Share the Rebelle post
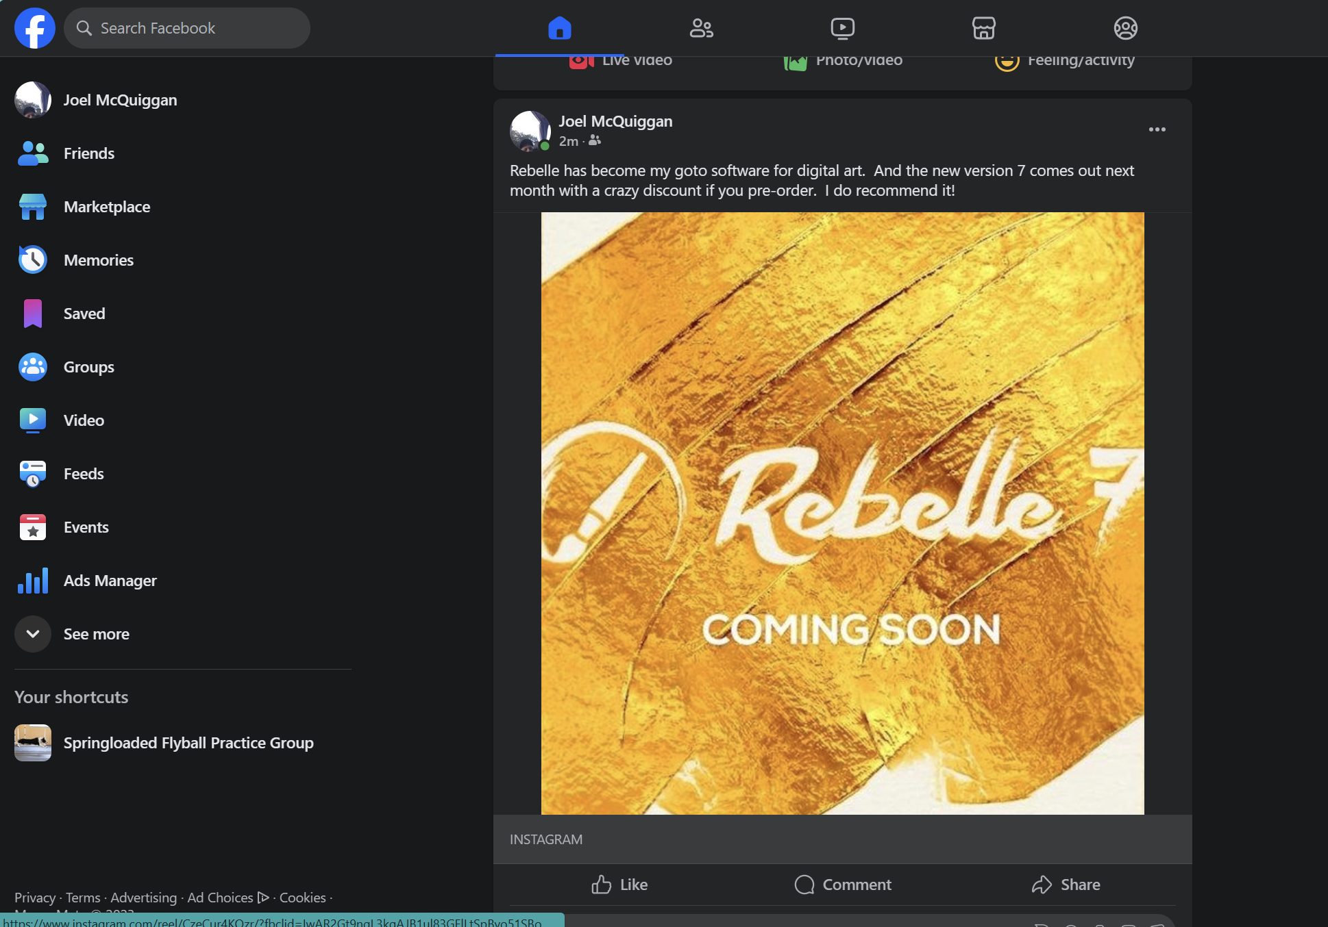 pyautogui.click(x=1066, y=885)
